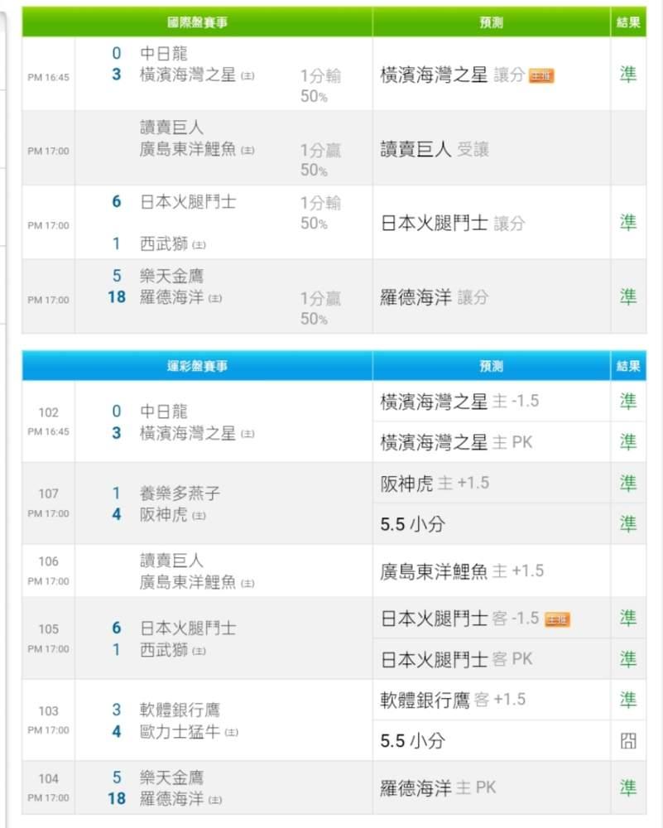
Task: Click the 準 mark for 羅德海洋 主 PK
Action: point(628,787)
